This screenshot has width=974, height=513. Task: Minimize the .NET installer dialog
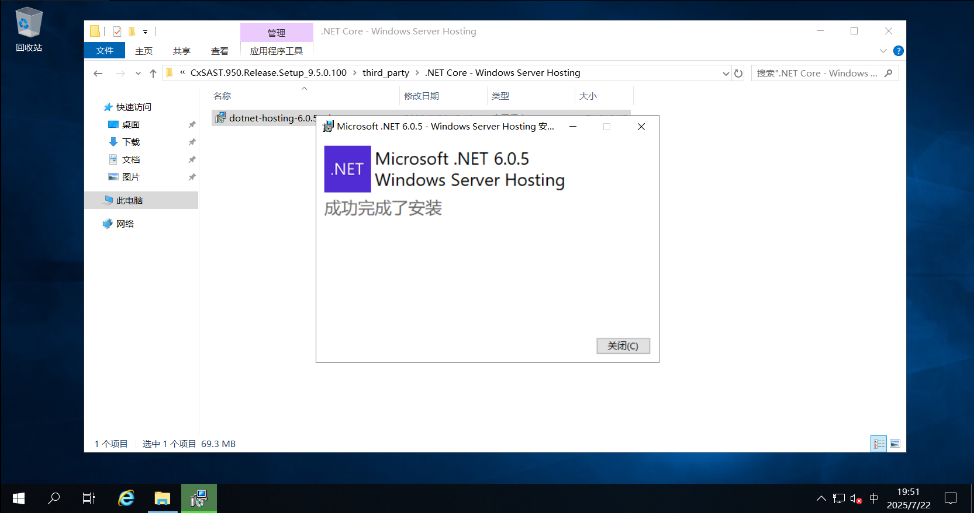pyautogui.click(x=573, y=127)
